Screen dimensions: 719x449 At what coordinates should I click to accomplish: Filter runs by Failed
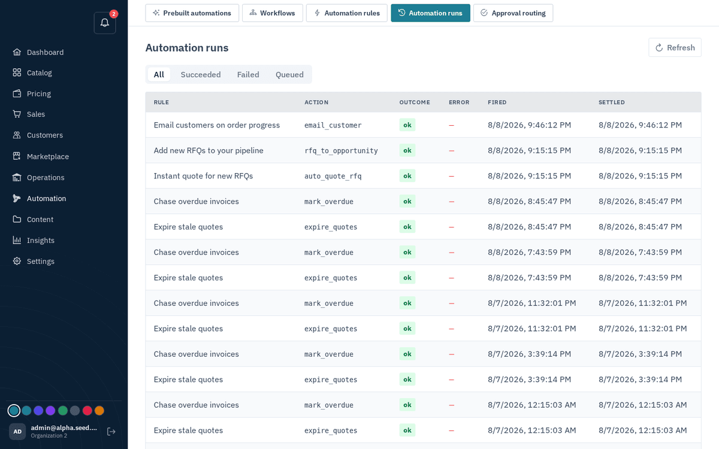coord(248,74)
